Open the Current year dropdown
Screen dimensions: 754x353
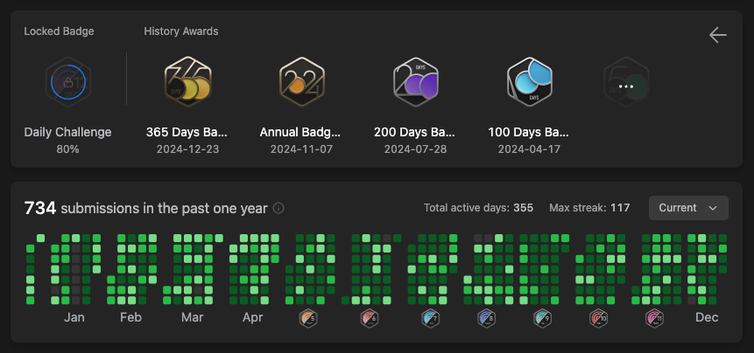click(688, 208)
